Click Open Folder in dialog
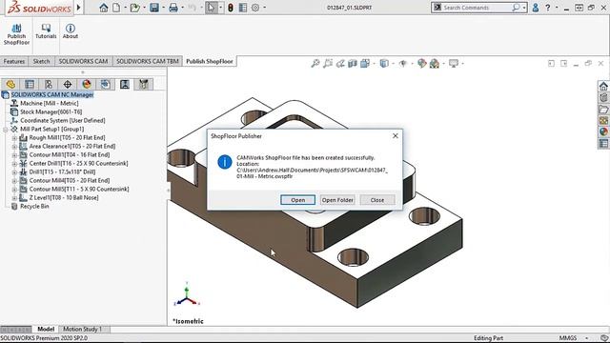The image size is (610, 343). [x=337, y=200]
